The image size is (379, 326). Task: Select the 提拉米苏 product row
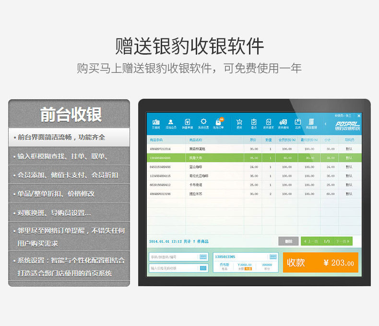tap(254, 194)
